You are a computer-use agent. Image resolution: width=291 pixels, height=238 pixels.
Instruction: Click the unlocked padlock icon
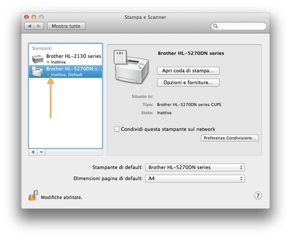[x=34, y=195]
